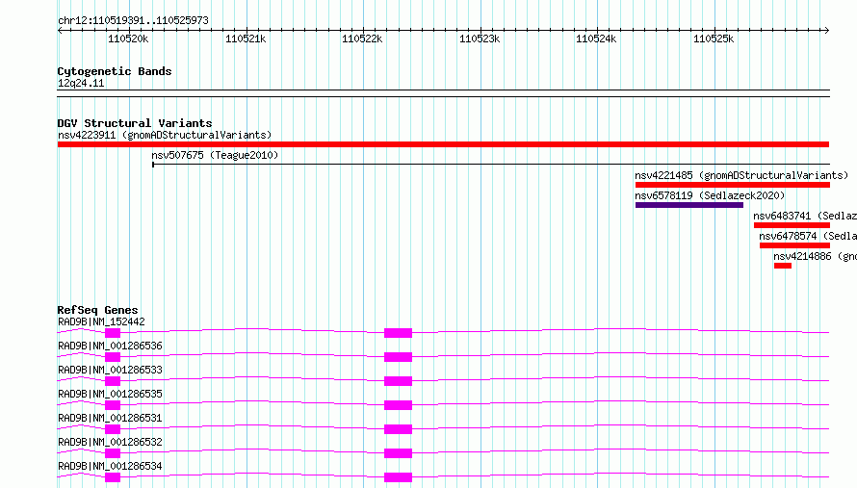Select the RAD9B|NM_001286534 transcript label
Image resolution: width=857 pixels, height=488 pixels.
pyautogui.click(x=110, y=466)
